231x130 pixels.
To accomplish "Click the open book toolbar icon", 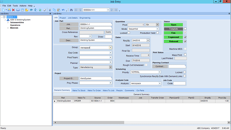I will pyautogui.click(x=18, y=10).
